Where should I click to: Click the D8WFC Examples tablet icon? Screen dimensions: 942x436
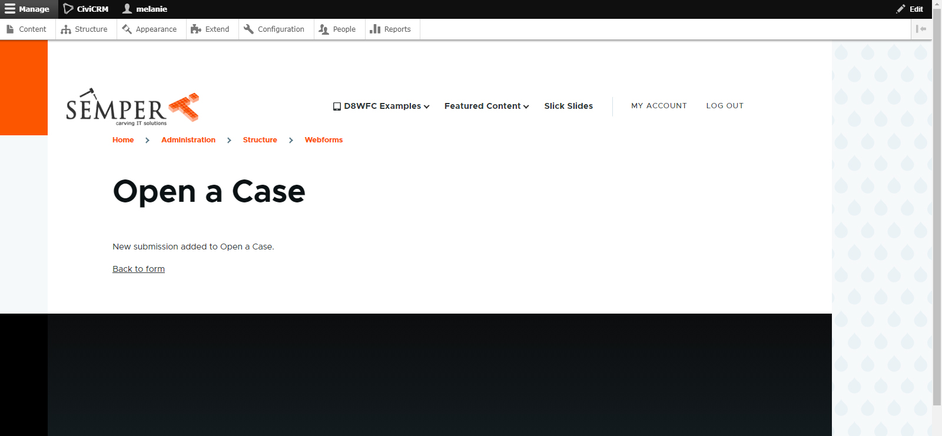[x=337, y=106]
